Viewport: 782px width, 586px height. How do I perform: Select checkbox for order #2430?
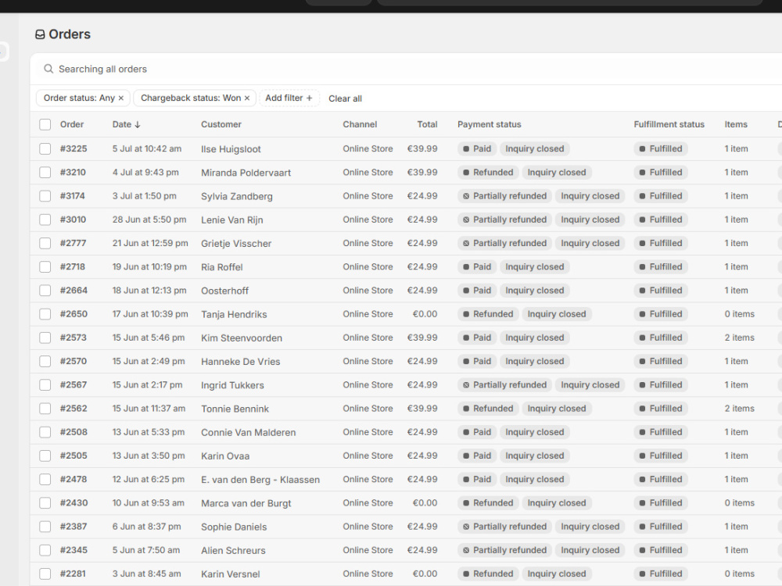(x=45, y=502)
